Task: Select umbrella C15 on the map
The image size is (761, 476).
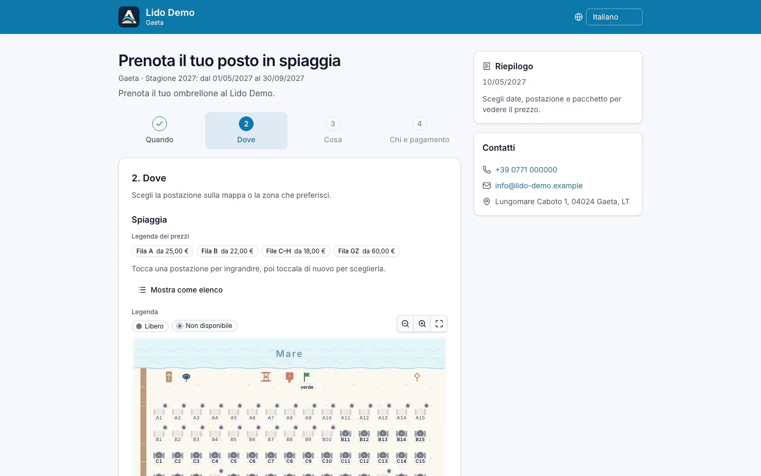Action: (420, 457)
